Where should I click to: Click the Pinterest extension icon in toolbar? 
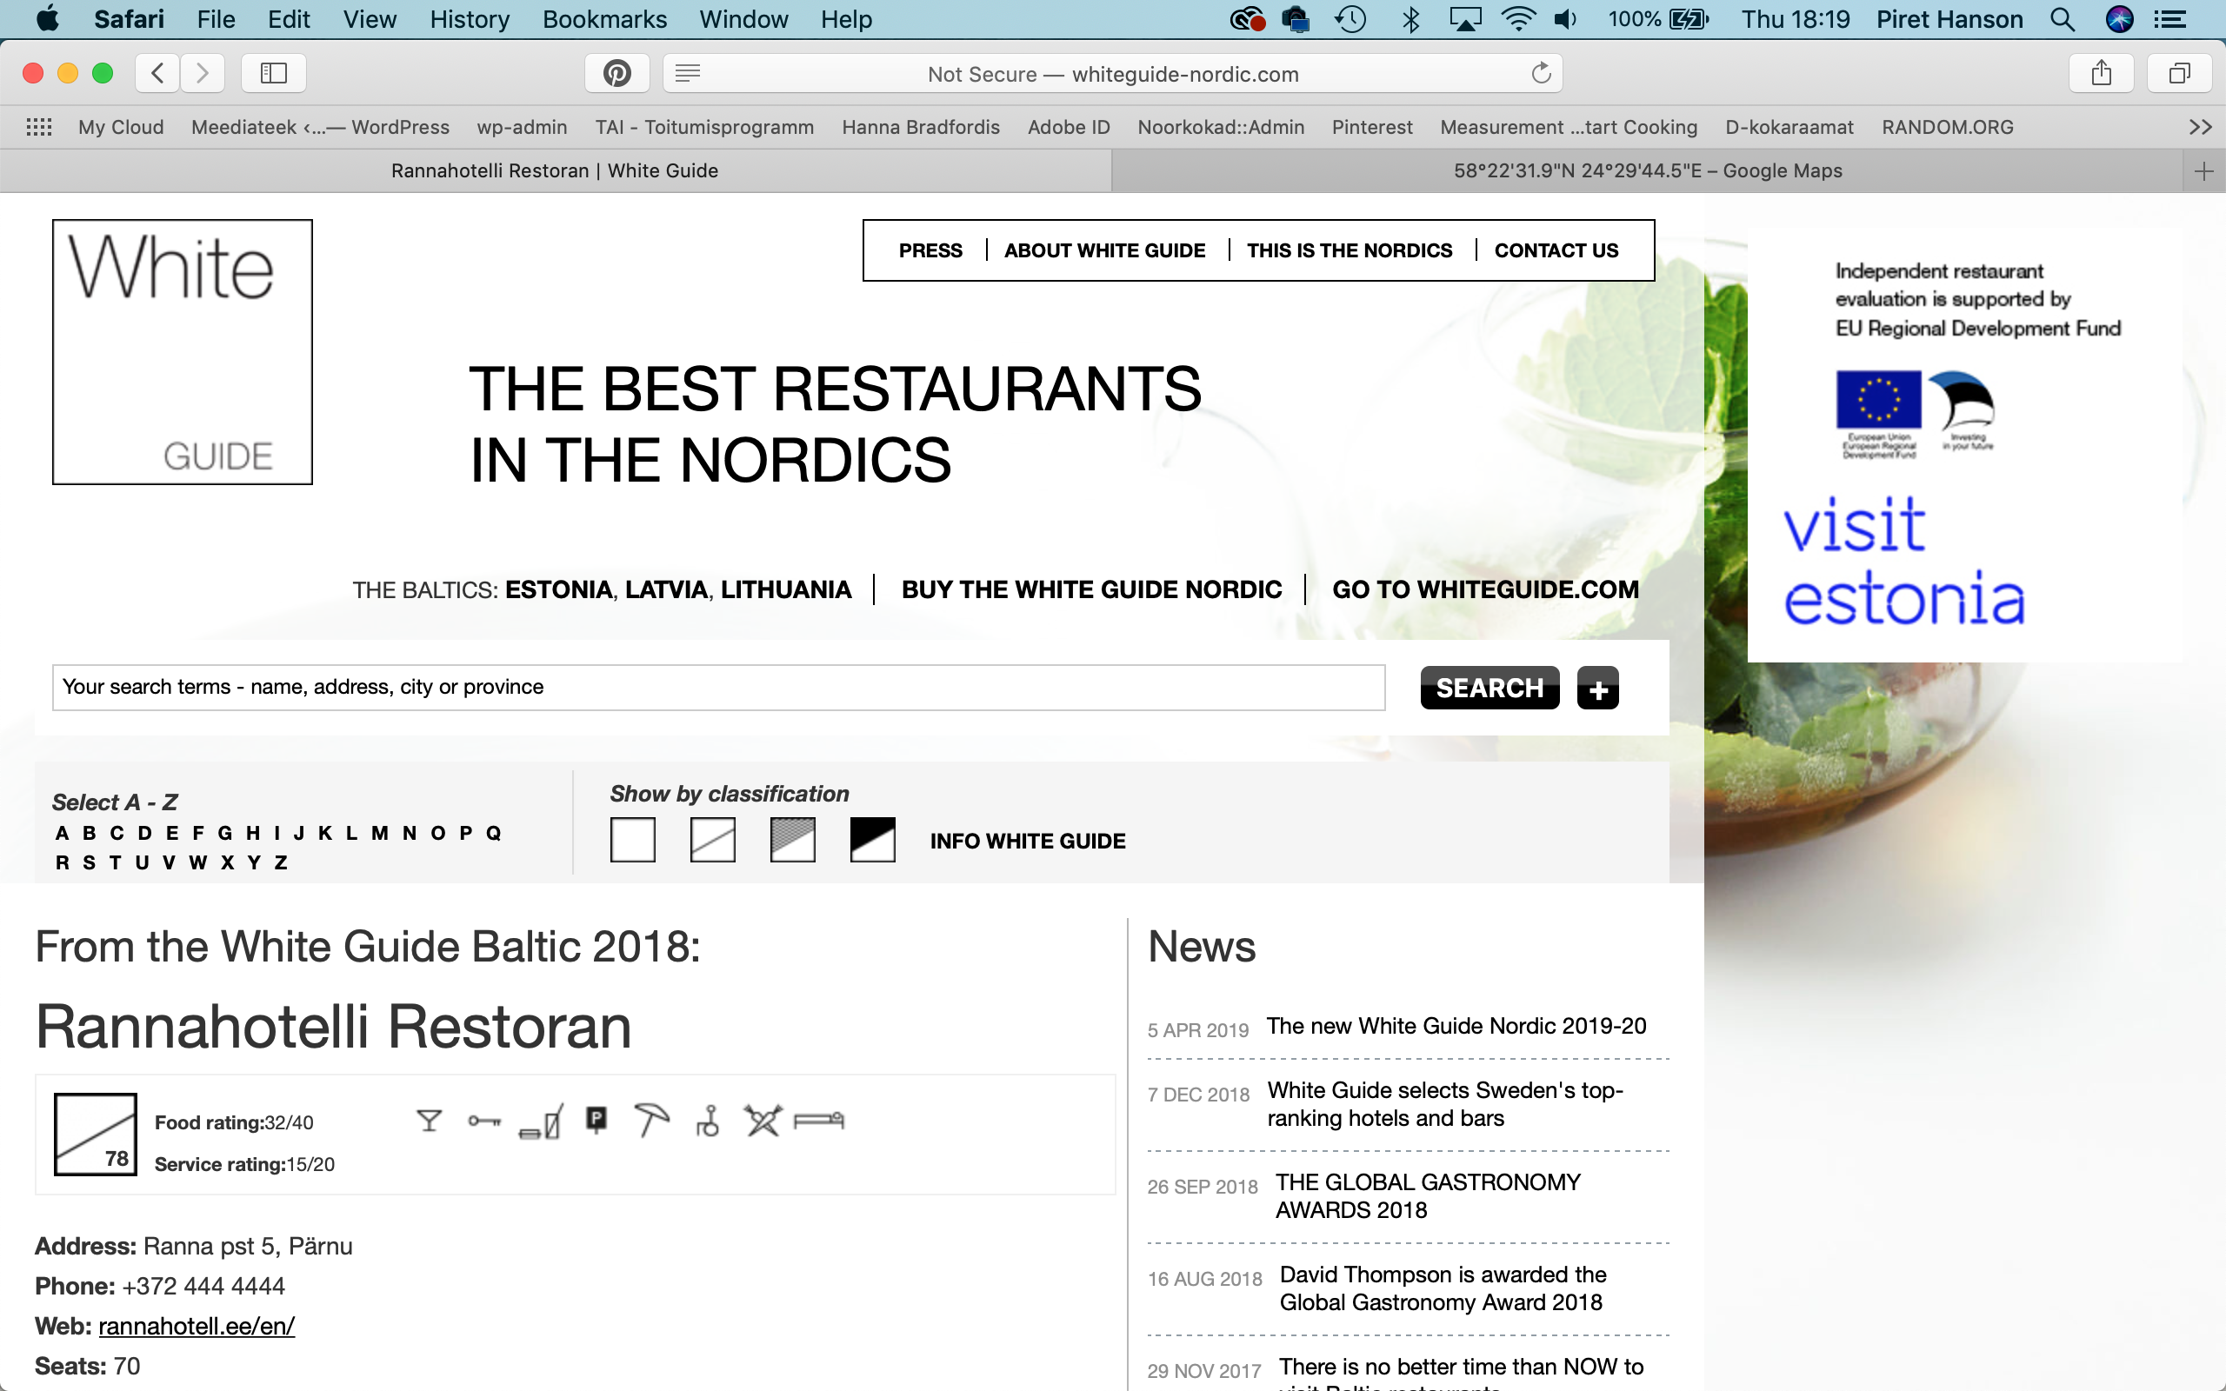point(616,74)
